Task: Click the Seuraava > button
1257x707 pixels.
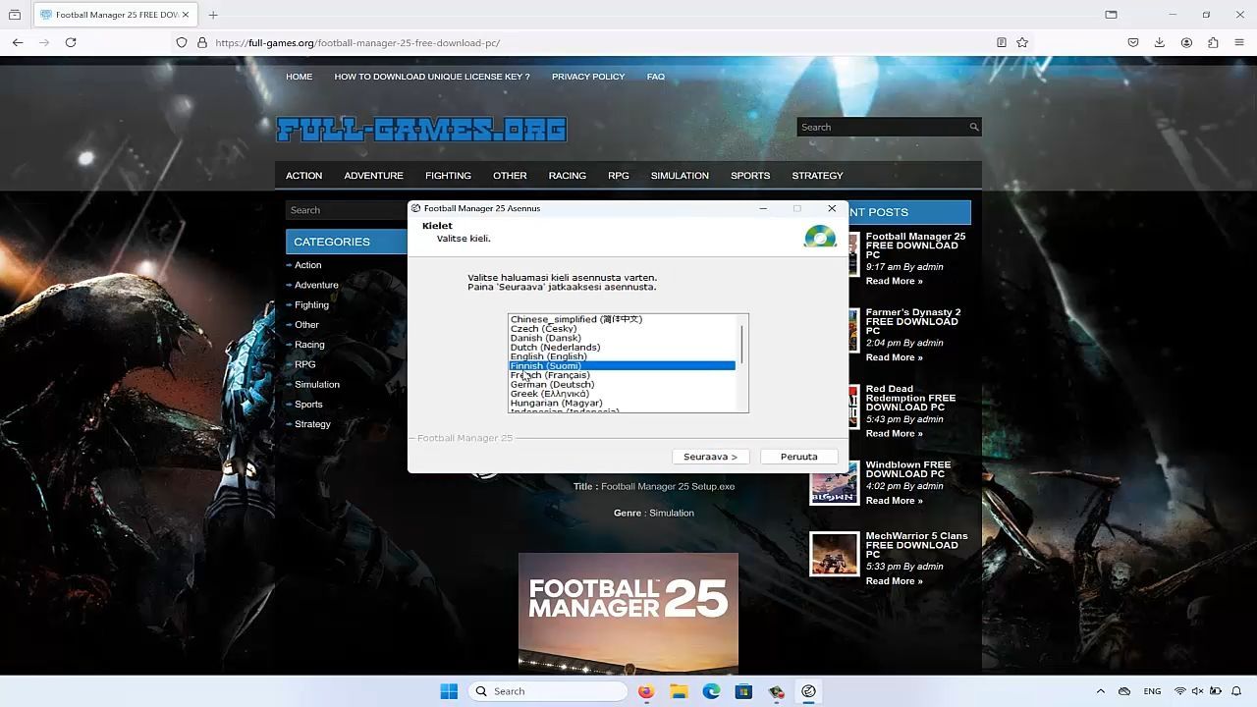Action: pyautogui.click(x=710, y=457)
